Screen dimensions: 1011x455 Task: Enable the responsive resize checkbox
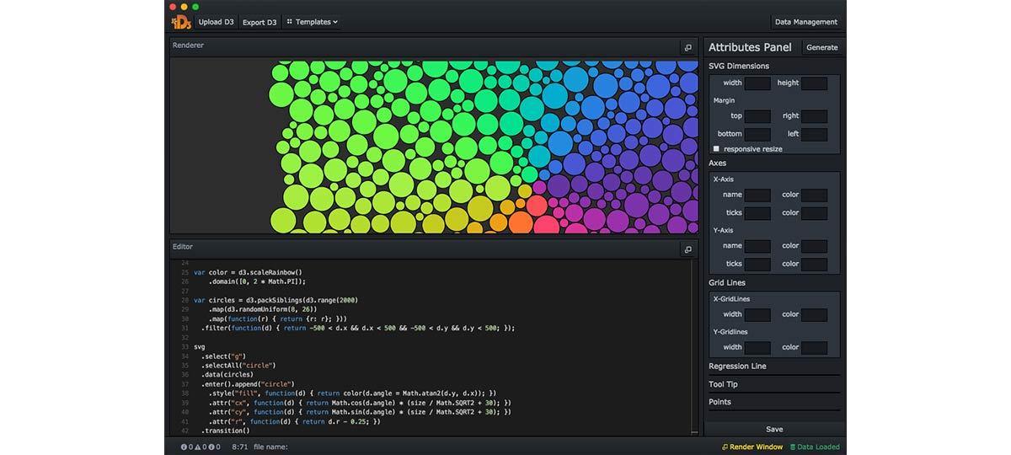[717, 149]
